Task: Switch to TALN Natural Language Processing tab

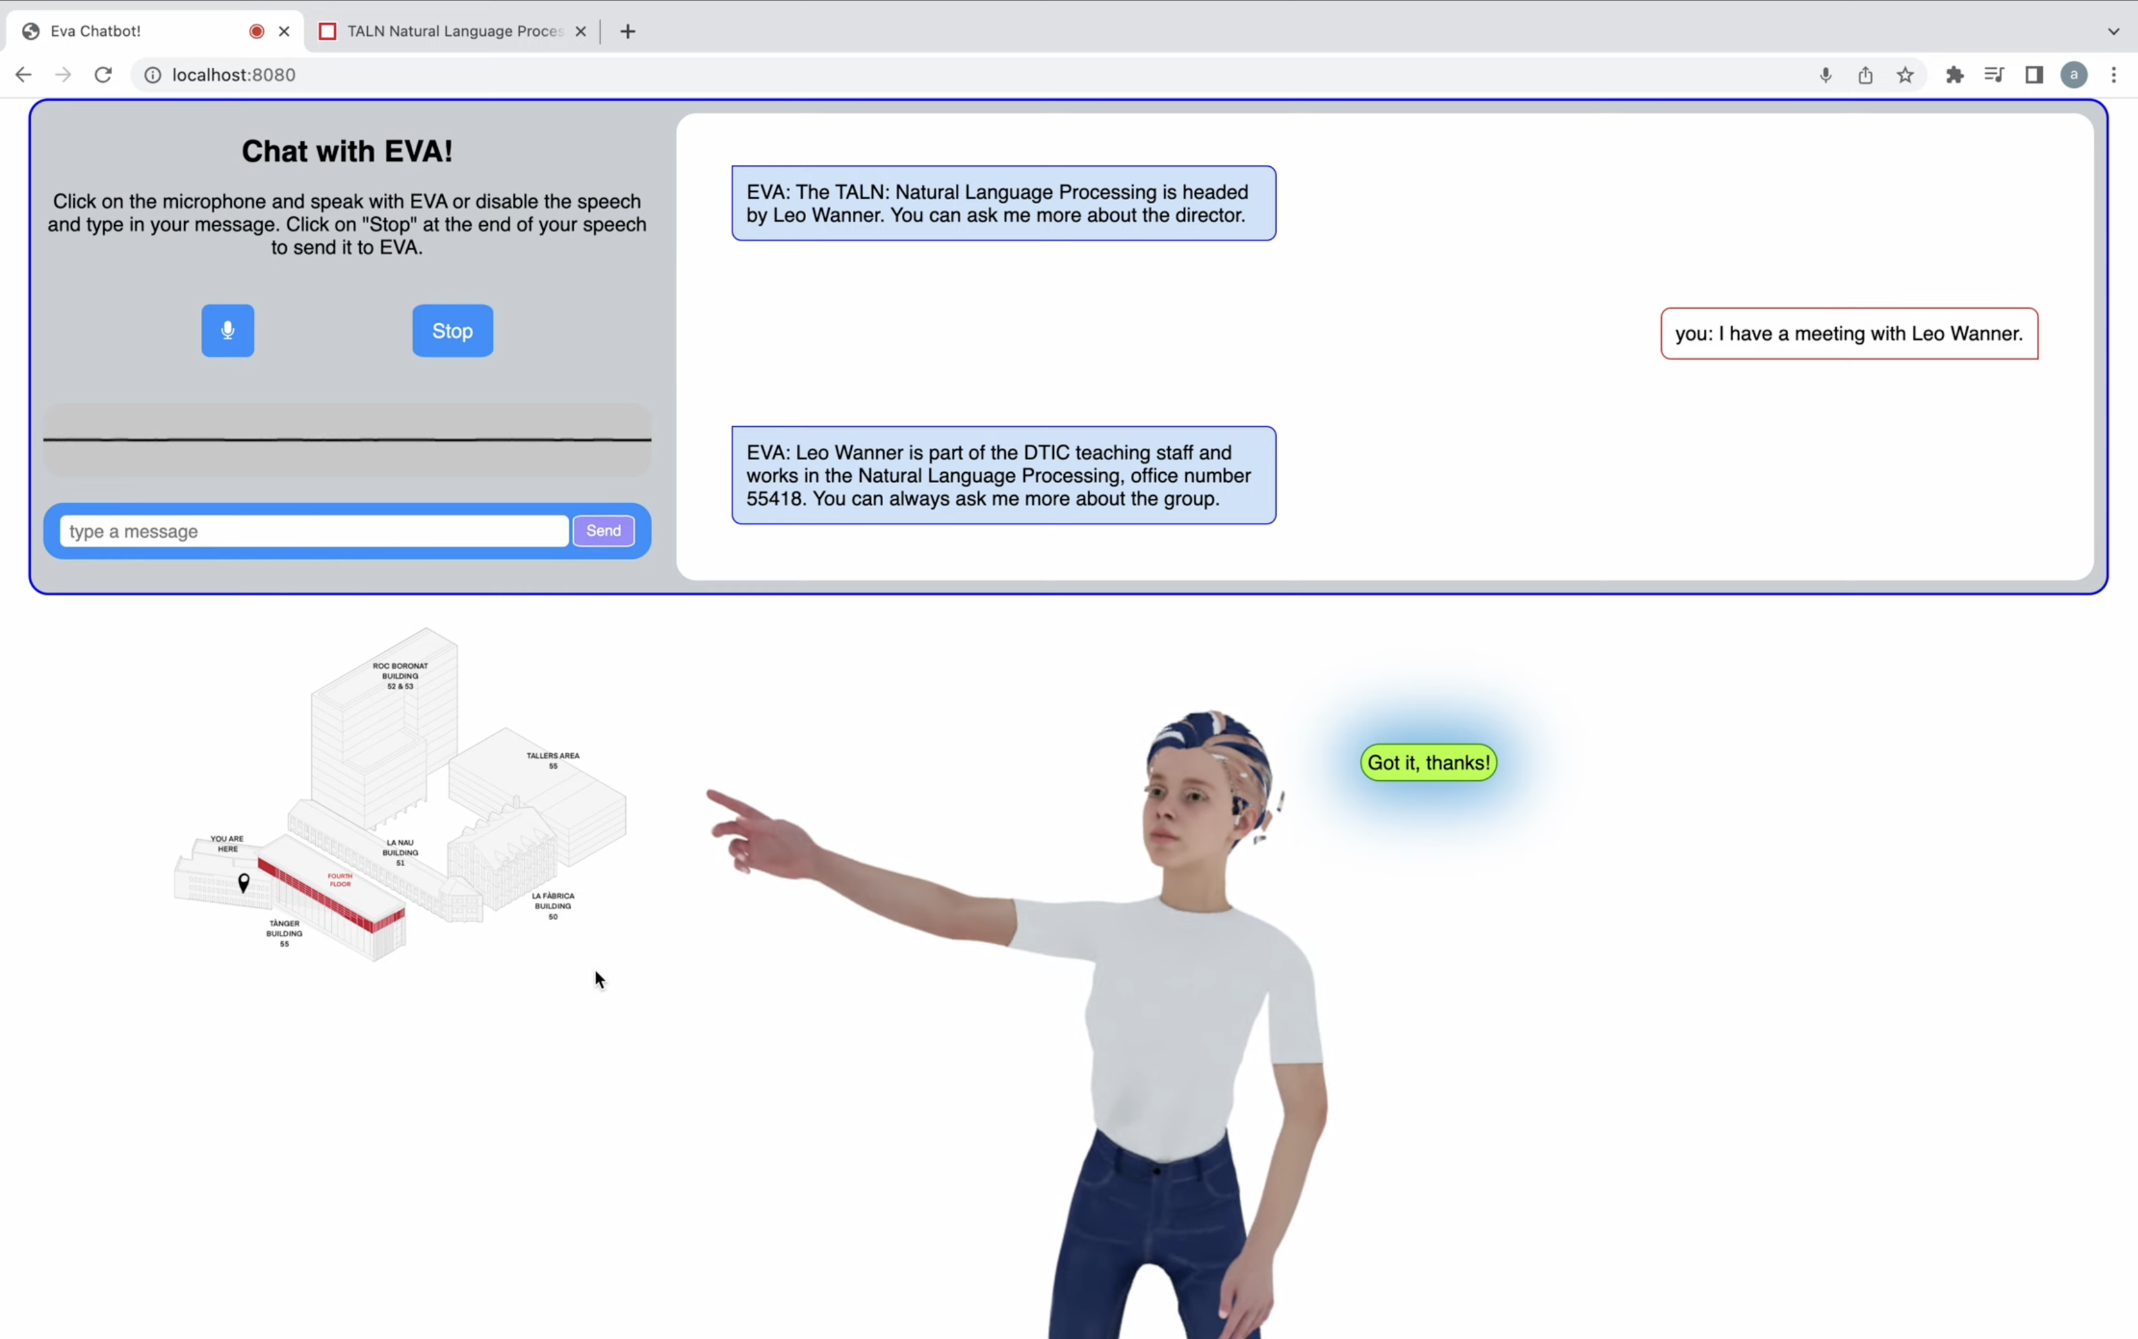Action: coord(454,31)
